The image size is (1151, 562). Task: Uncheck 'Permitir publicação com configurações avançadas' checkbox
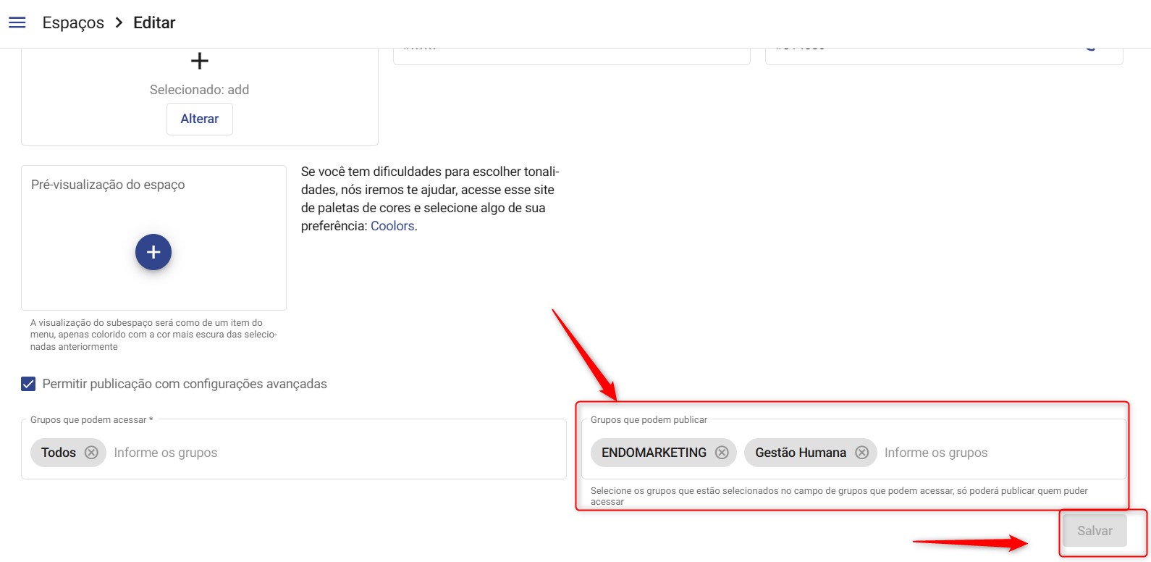(x=28, y=384)
